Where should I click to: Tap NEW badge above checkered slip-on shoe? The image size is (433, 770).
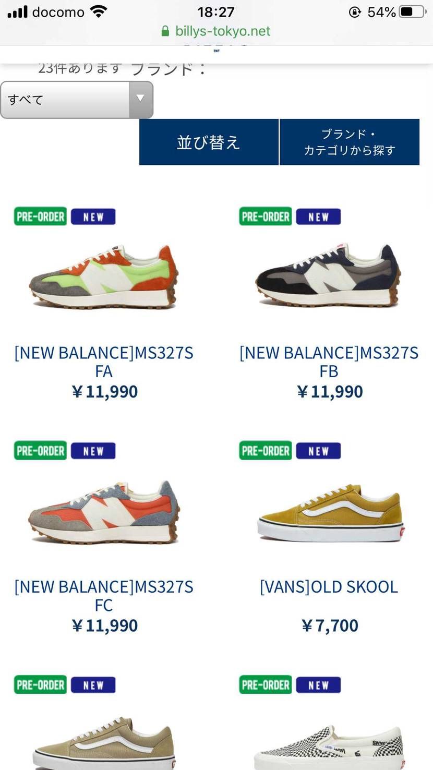318,685
